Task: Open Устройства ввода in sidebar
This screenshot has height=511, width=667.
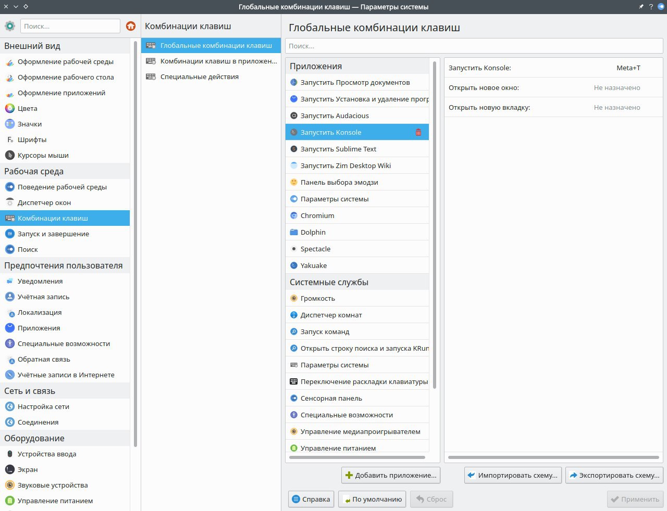Action: tap(65, 454)
